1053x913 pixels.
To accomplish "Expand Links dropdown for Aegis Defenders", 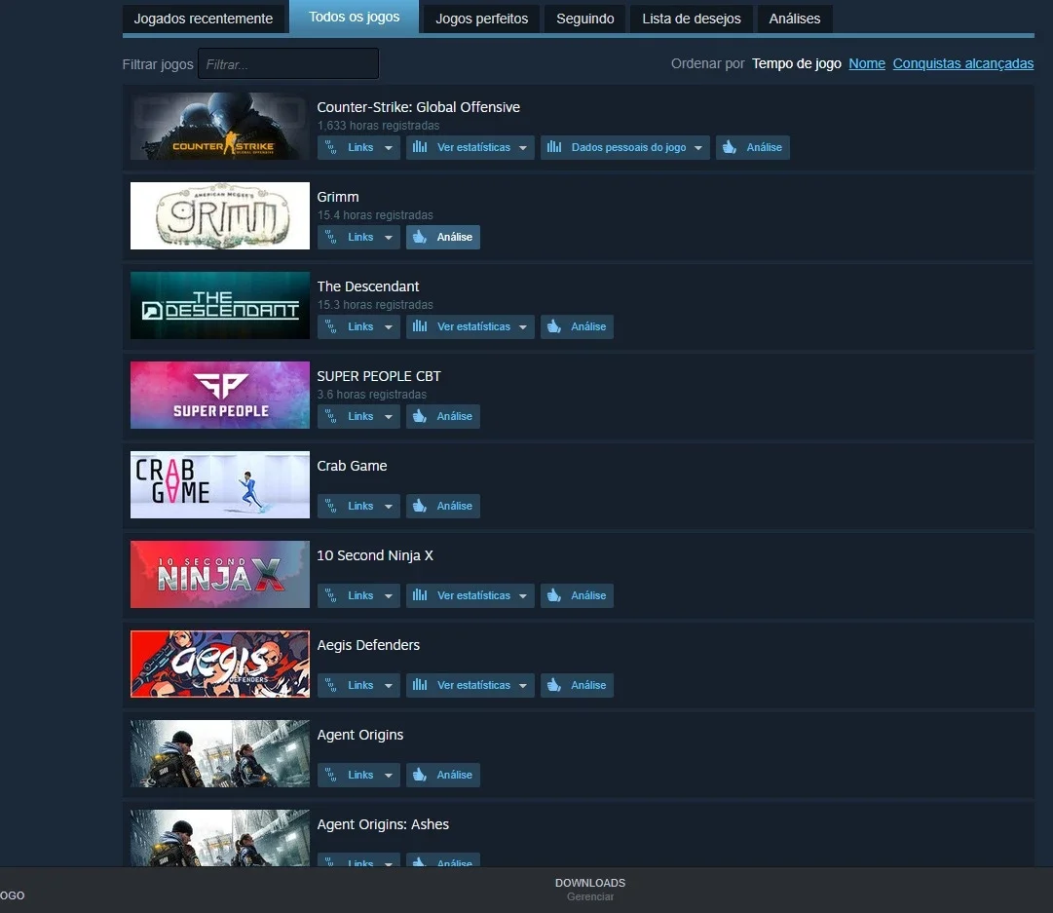I will pyautogui.click(x=358, y=685).
